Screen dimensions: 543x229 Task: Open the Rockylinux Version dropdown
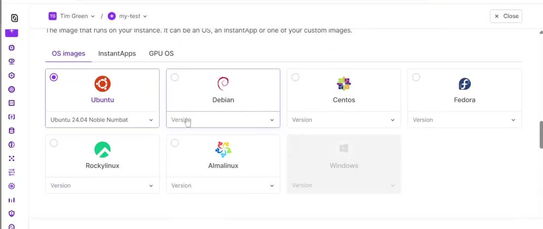pos(103,186)
